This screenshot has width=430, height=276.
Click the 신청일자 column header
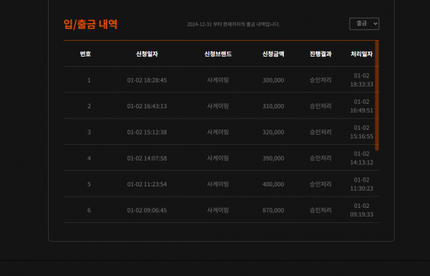pyautogui.click(x=147, y=54)
